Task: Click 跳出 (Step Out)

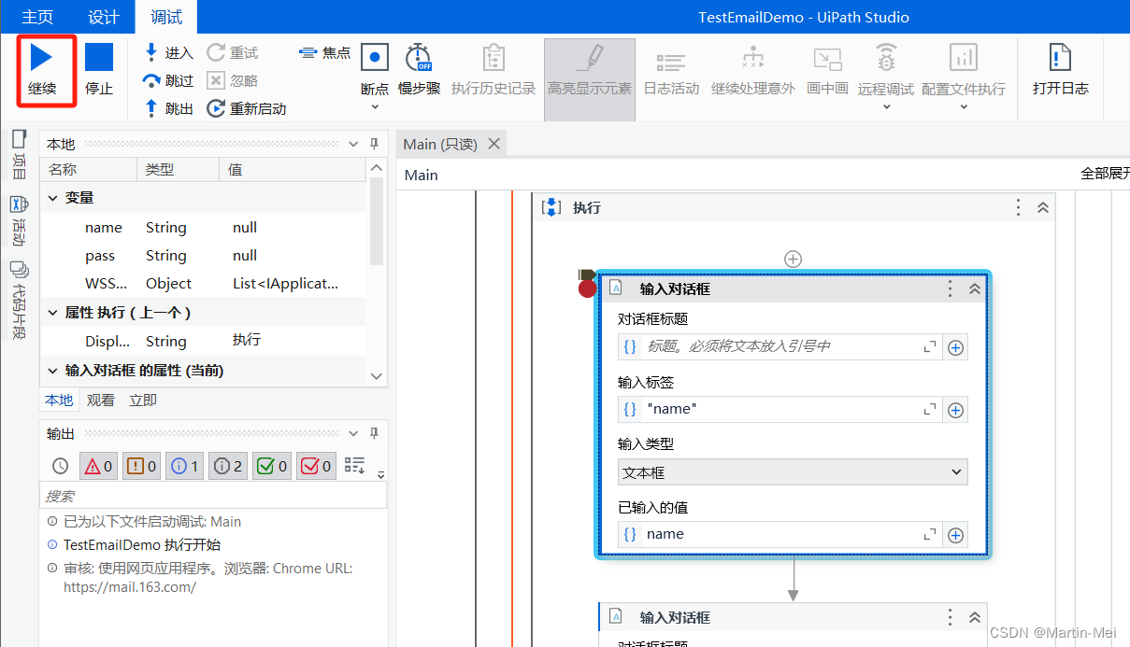Action: (x=168, y=109)
